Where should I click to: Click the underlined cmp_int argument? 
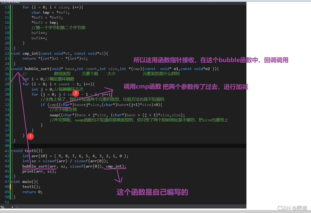115,166
